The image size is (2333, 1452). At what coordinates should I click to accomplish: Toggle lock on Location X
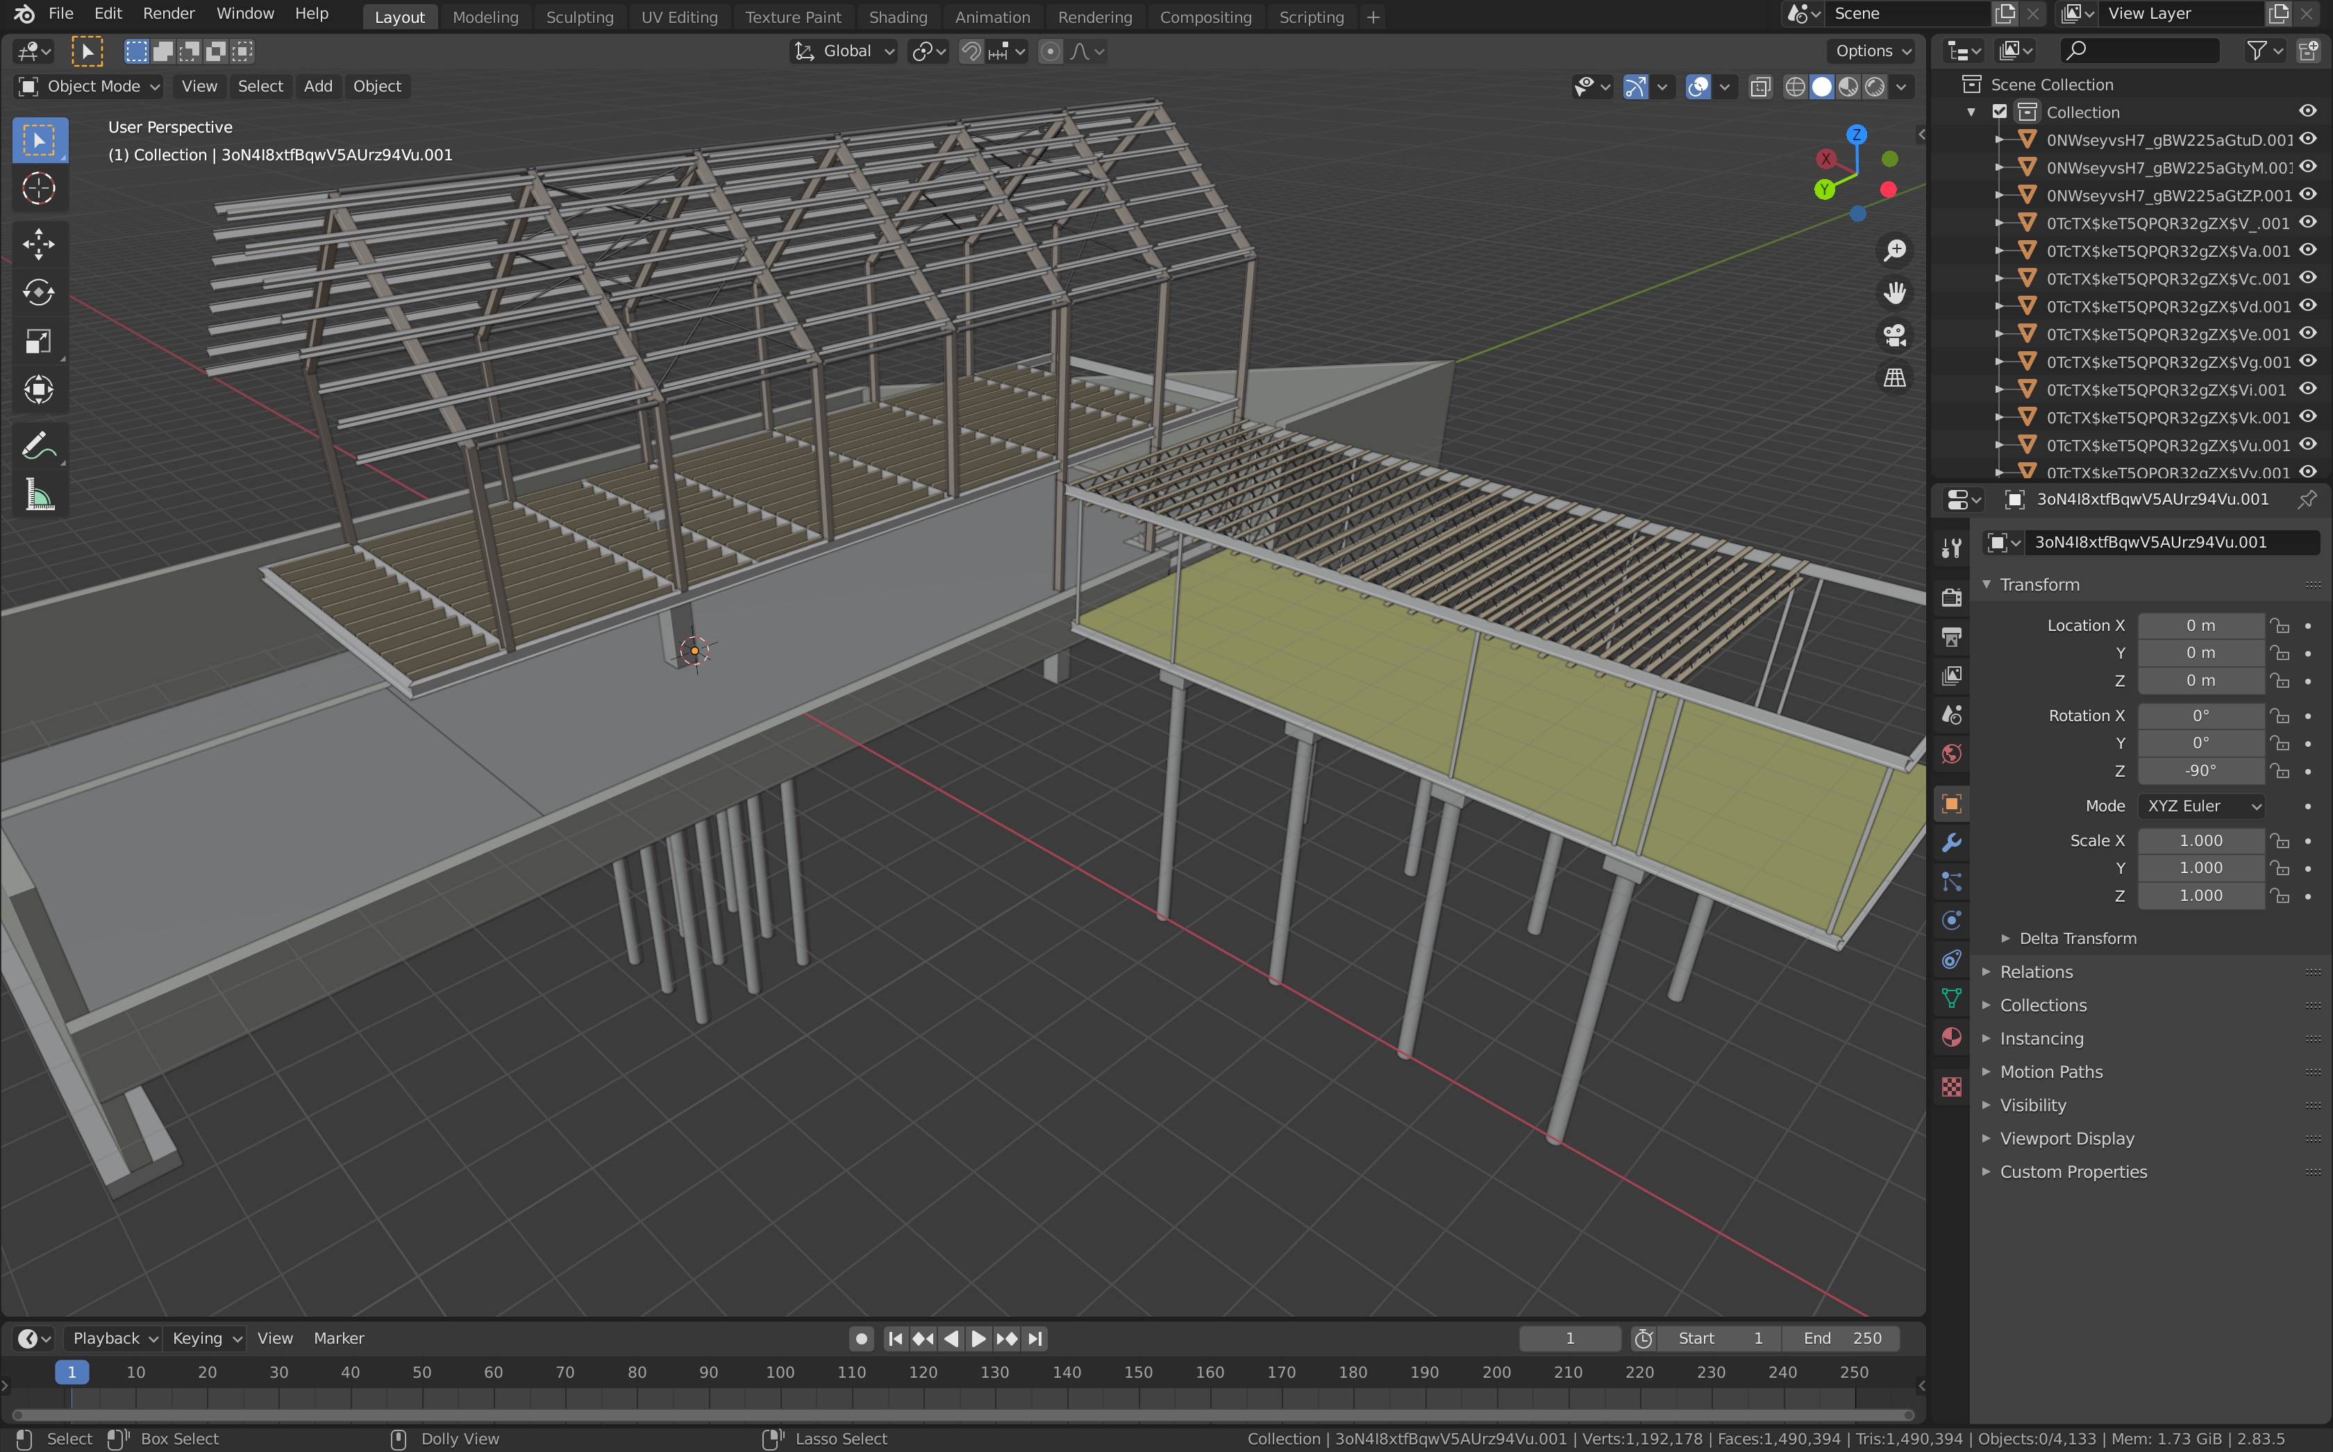2280,626
